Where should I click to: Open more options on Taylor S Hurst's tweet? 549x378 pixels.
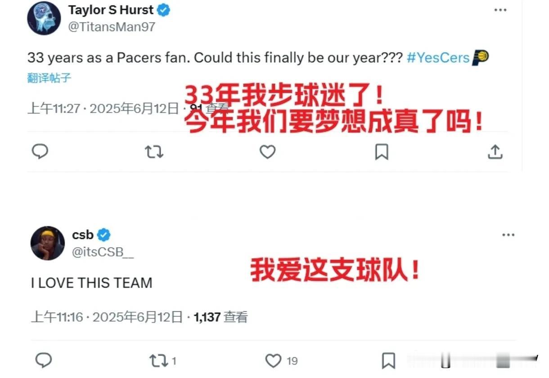click(500, 10)
